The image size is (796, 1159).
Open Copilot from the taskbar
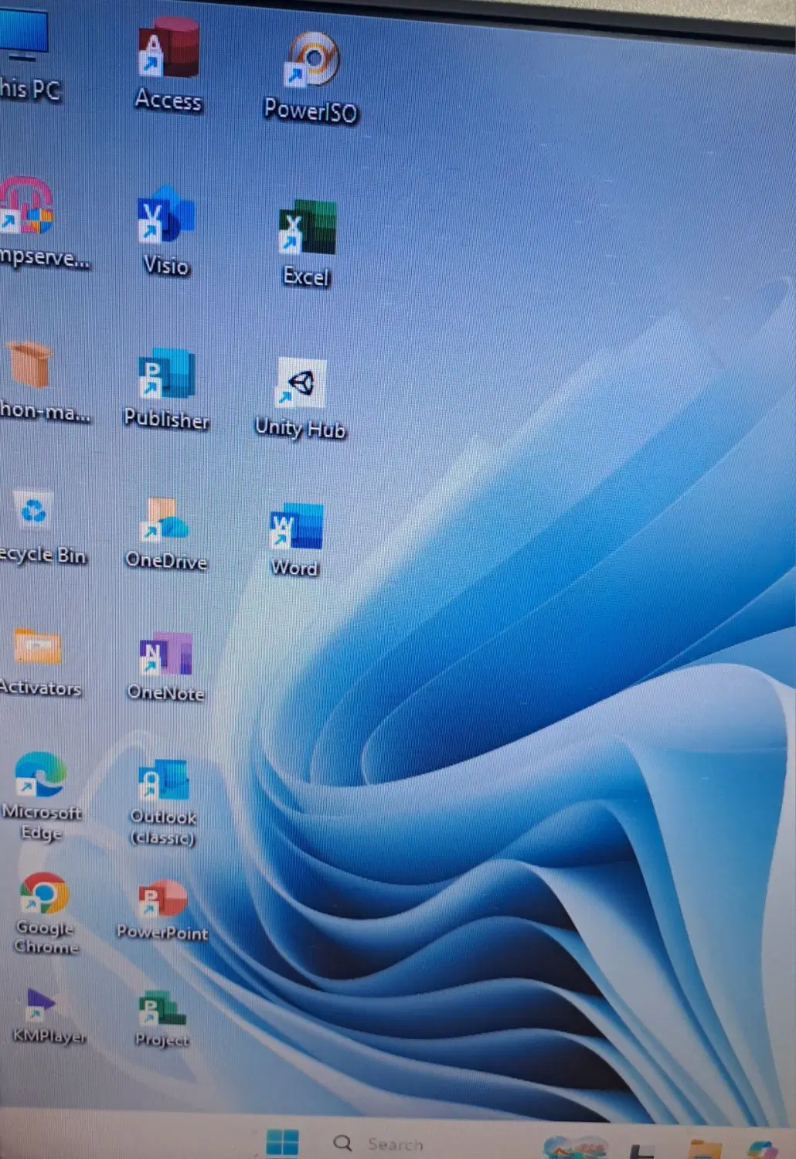click(x=764, y=1150)
